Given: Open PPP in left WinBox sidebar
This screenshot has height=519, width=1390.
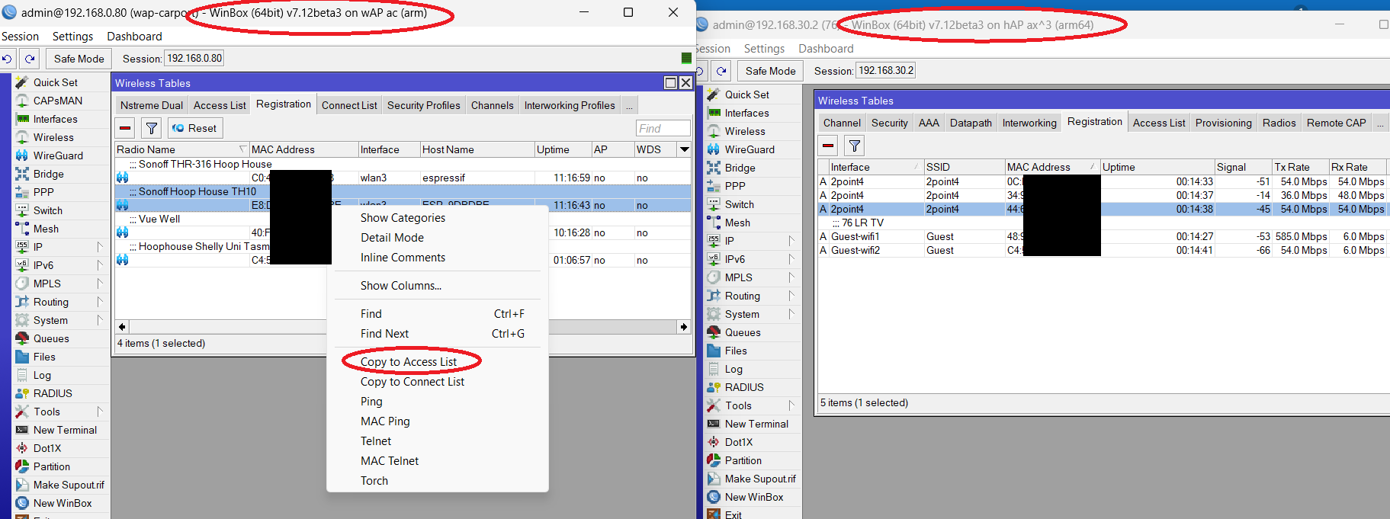Looking at the screenshot, I should [43, 192].
